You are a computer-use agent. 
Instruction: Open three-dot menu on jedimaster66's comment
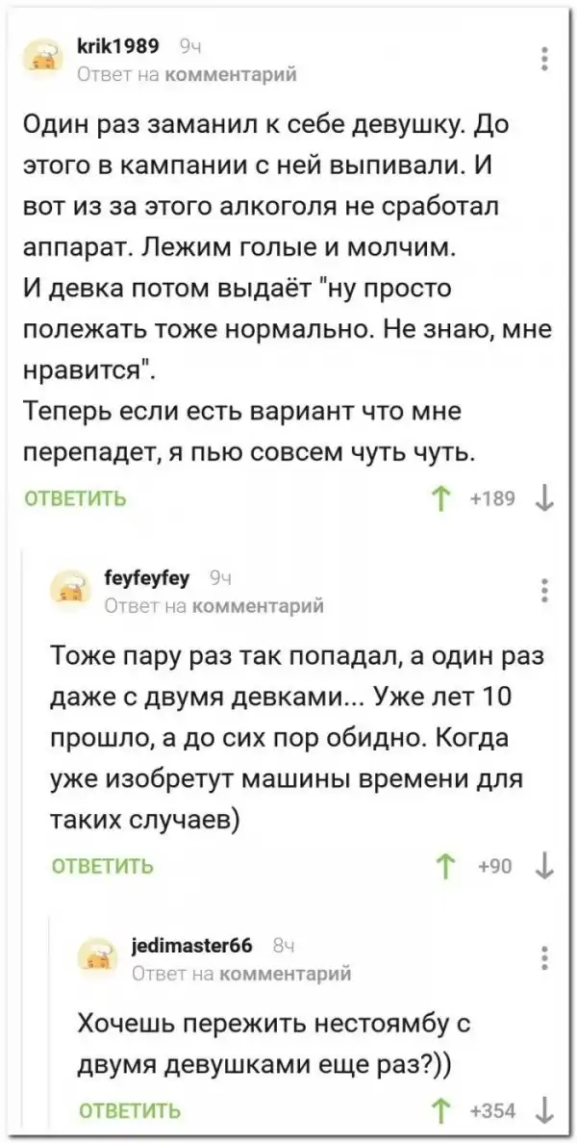(x=545, y=957)
